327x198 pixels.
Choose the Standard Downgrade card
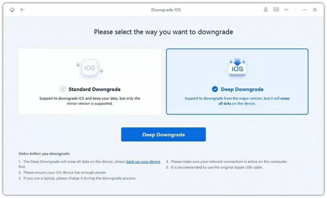point(90,82)
